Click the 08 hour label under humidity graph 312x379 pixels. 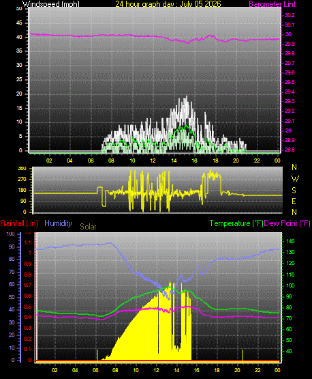pyautogui.click(x=116, y=370)
